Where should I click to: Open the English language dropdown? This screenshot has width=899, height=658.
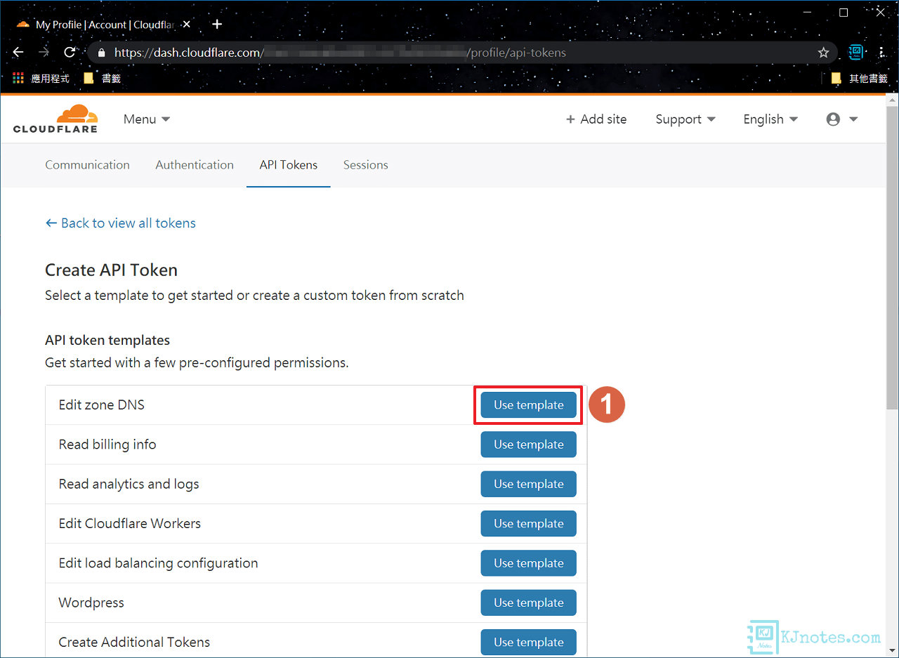tap(770, 119)
